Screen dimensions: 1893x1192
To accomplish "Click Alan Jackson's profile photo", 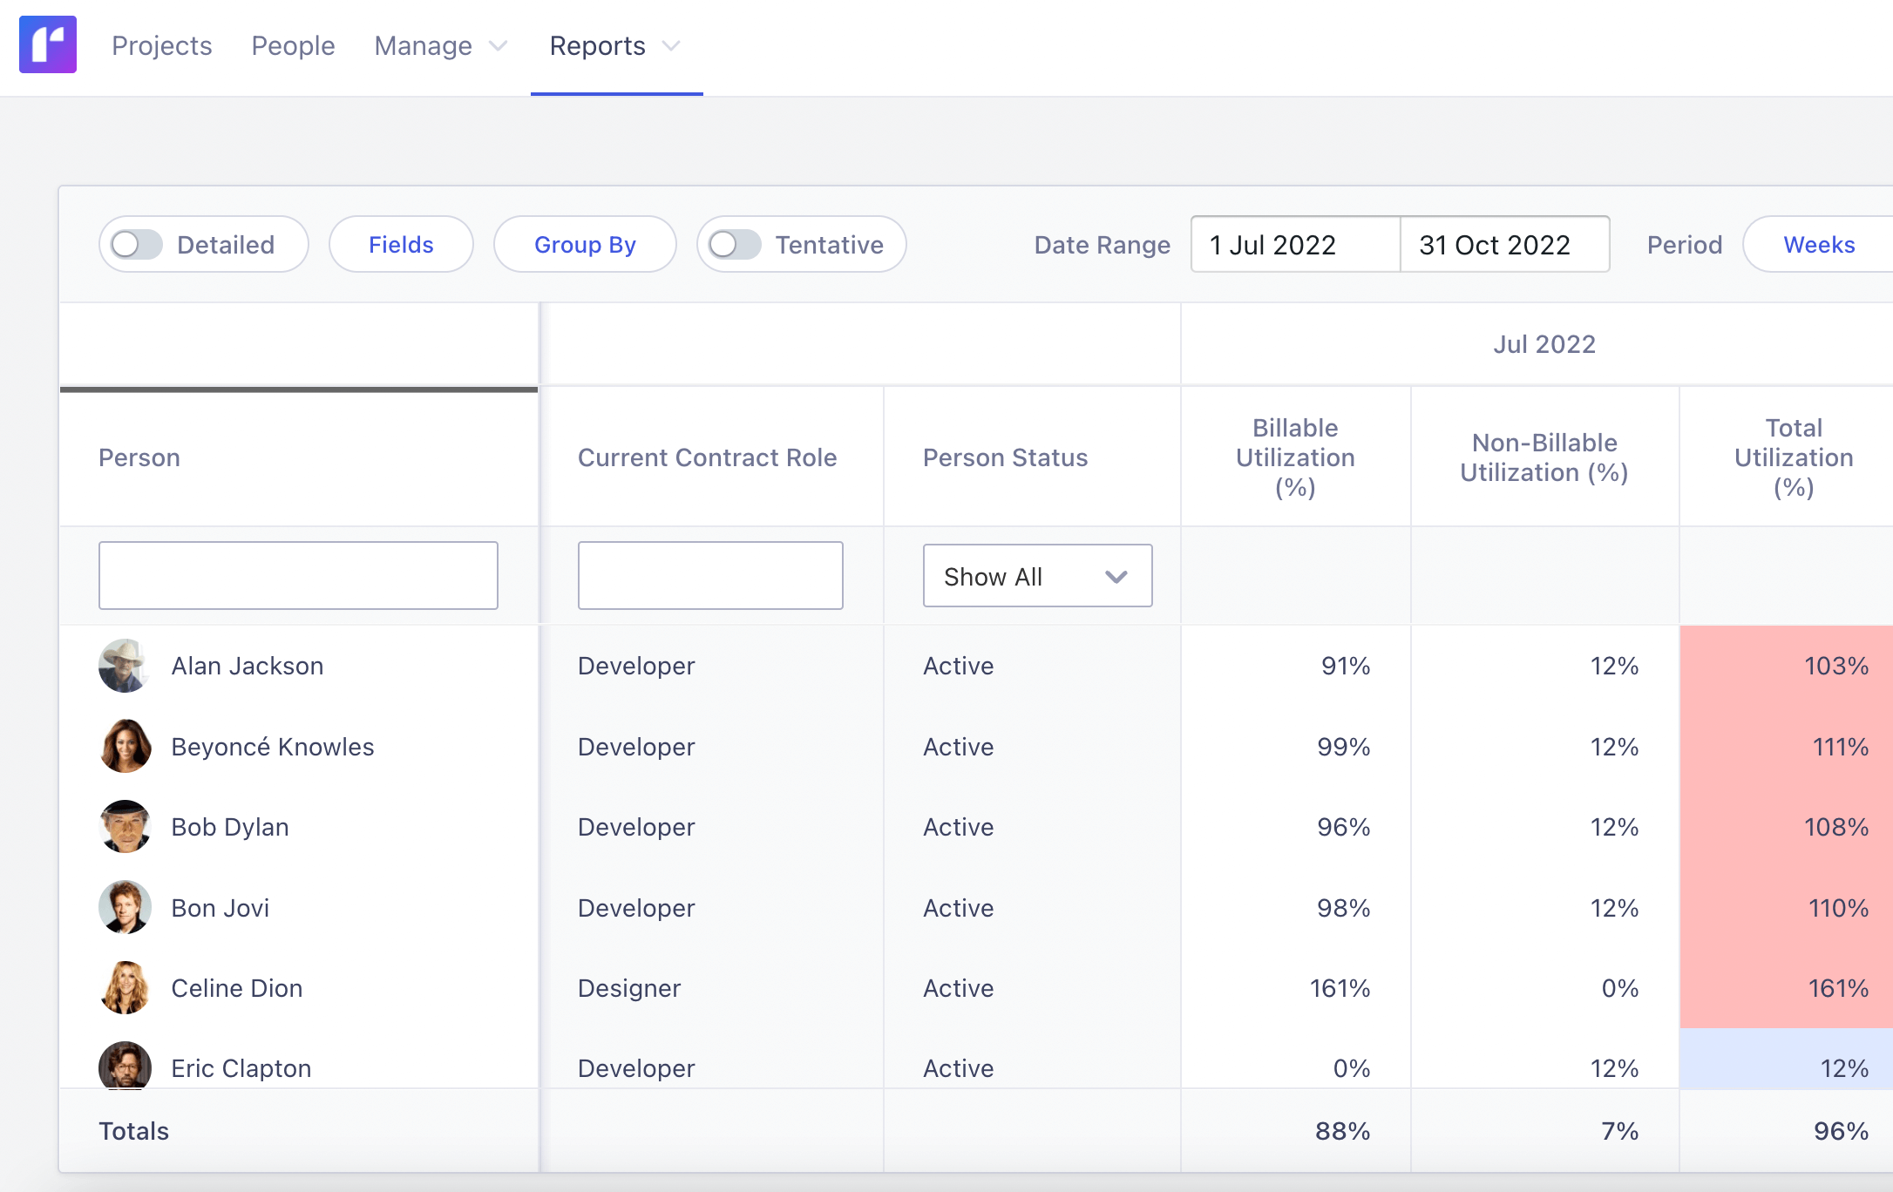I will coord(125,666).
